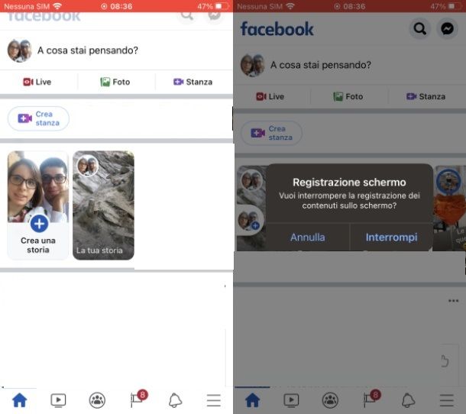Tap profile picture beside composer, right screen
The image size is (466, 414).
point(253,65)
